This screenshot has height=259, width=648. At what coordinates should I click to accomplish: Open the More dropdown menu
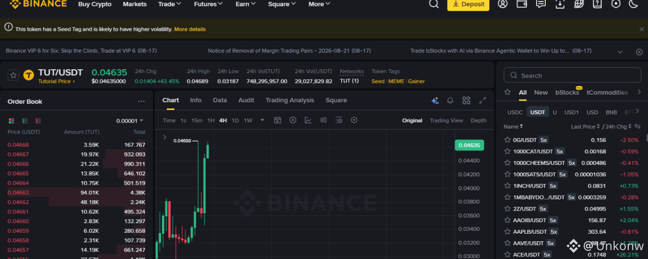coord(319,4)
